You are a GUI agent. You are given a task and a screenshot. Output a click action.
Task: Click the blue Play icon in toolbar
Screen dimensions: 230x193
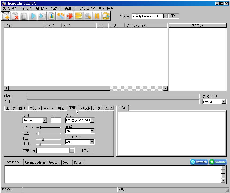tap(33, 16)
